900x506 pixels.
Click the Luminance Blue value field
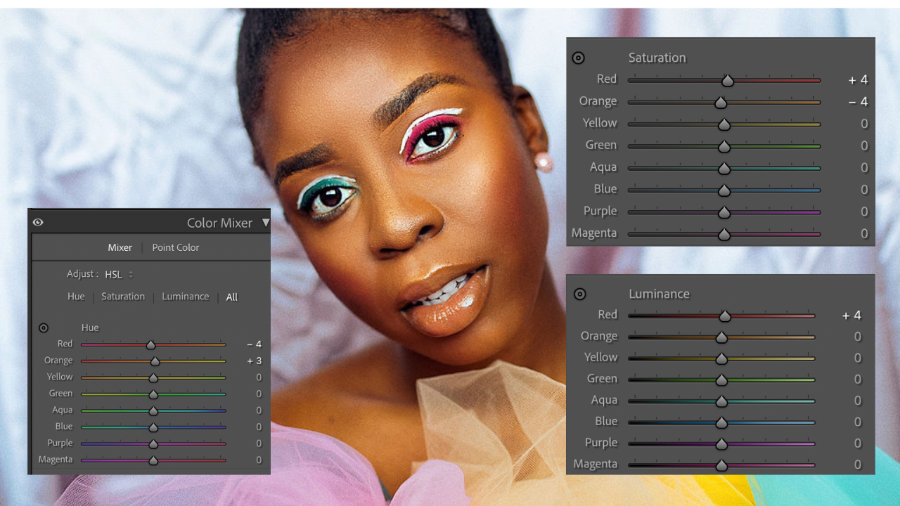(858, 422)
